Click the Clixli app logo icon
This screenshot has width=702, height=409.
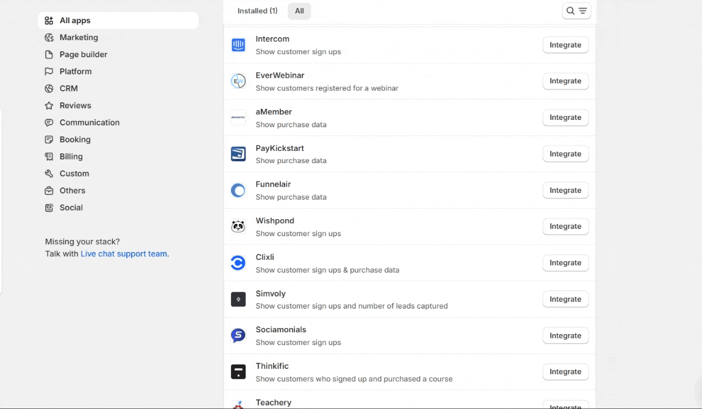(238, 263)
